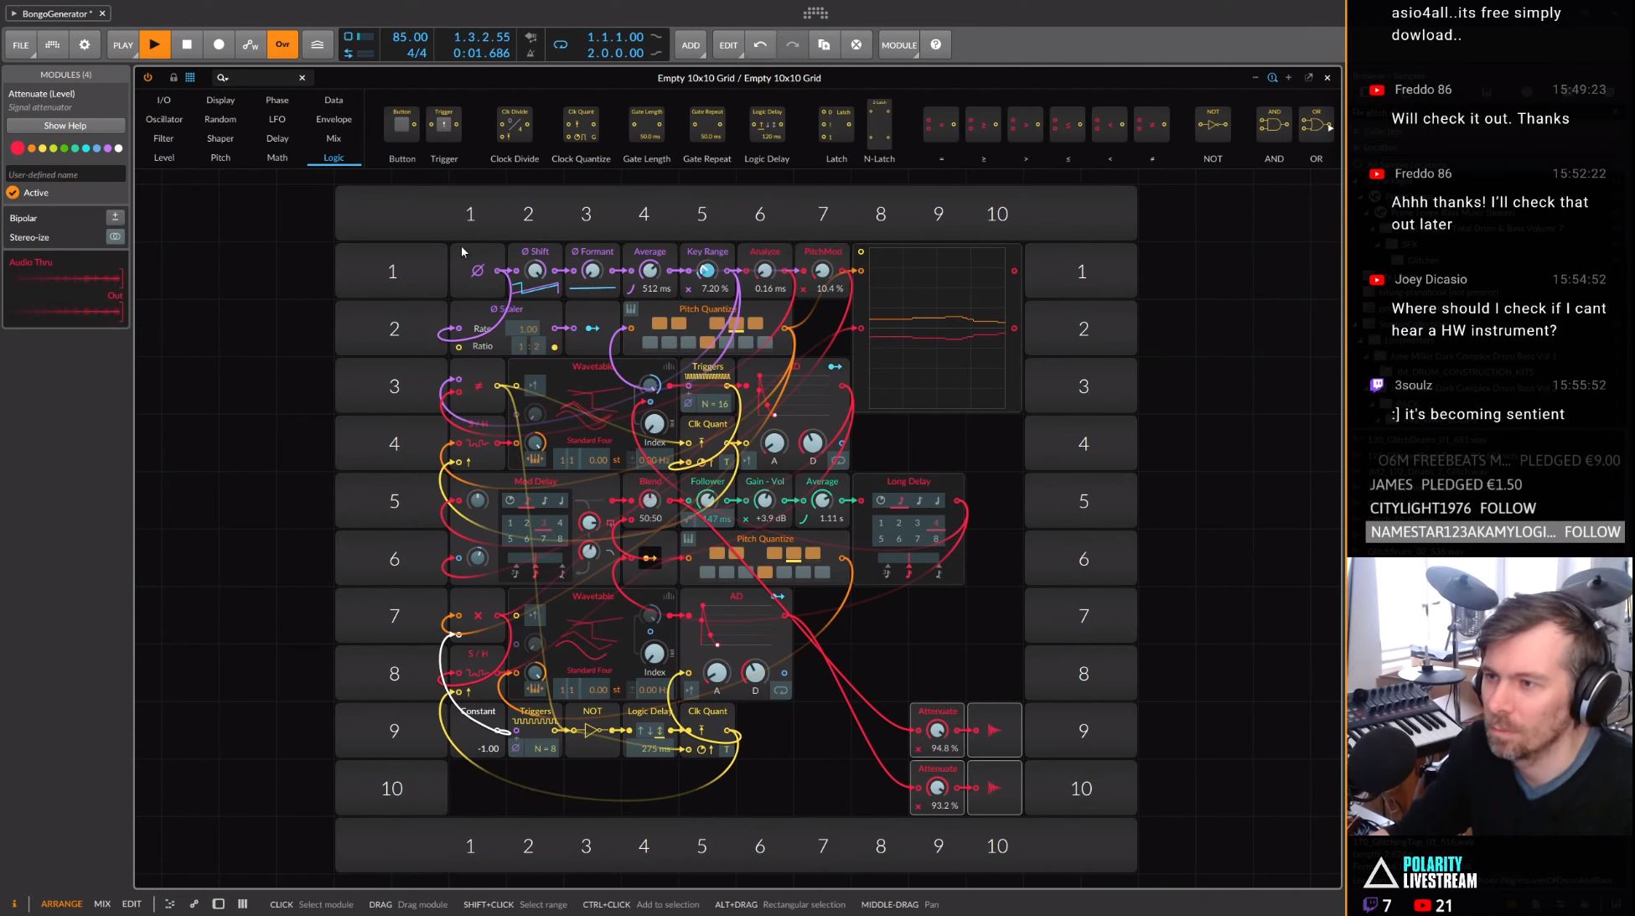This screenshot has width=1635, height=916.
Task: Toggle the Ovr overdub record mode
Action: 282,44
